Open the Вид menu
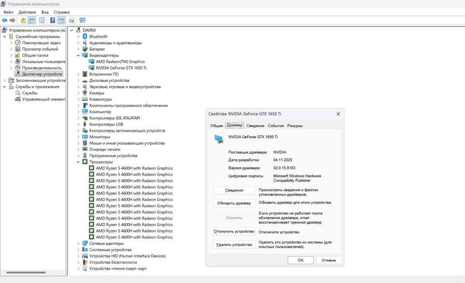Viewport: 465px width, 283px height. pos(45,12)
